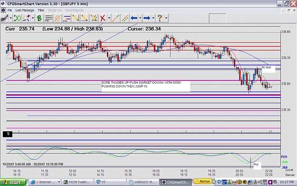Click the application icon in the menu bar
Viewport: 297px width, 186px height.
point(3,10)
